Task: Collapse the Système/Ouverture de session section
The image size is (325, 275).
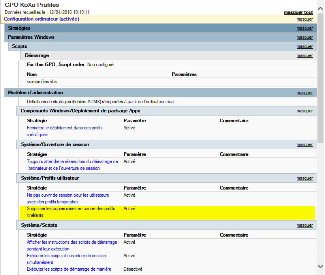Action: click(304, 145)
